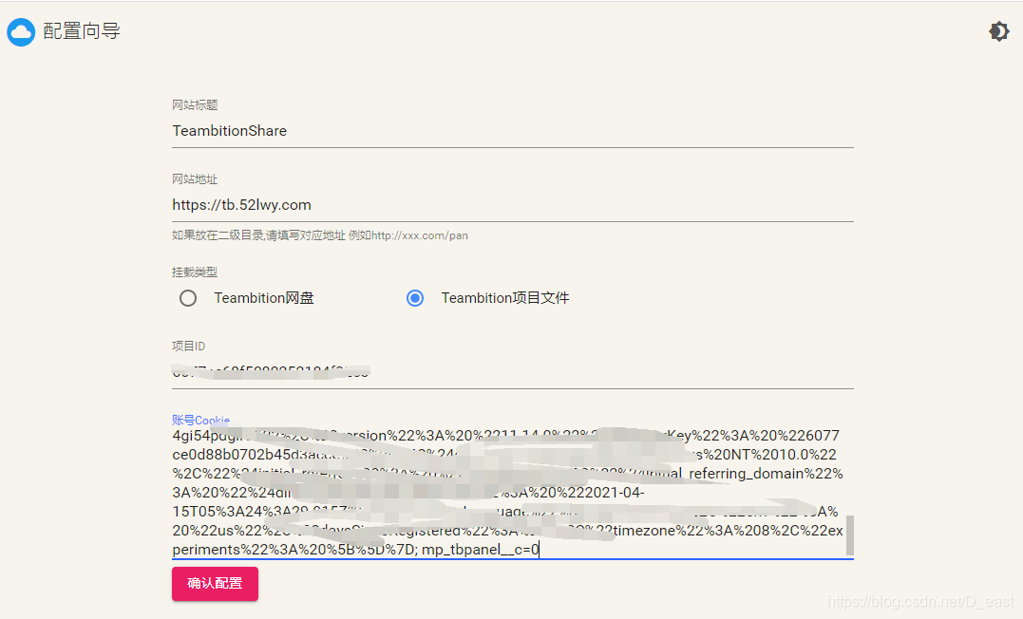Viewport: 1023px width, 619px height.
Task: Click the 挂载类型 label
Action: coord(195,272)
